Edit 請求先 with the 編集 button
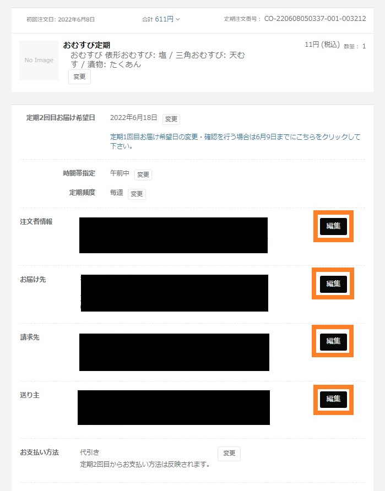385x491 pixels. pos(333,341)
